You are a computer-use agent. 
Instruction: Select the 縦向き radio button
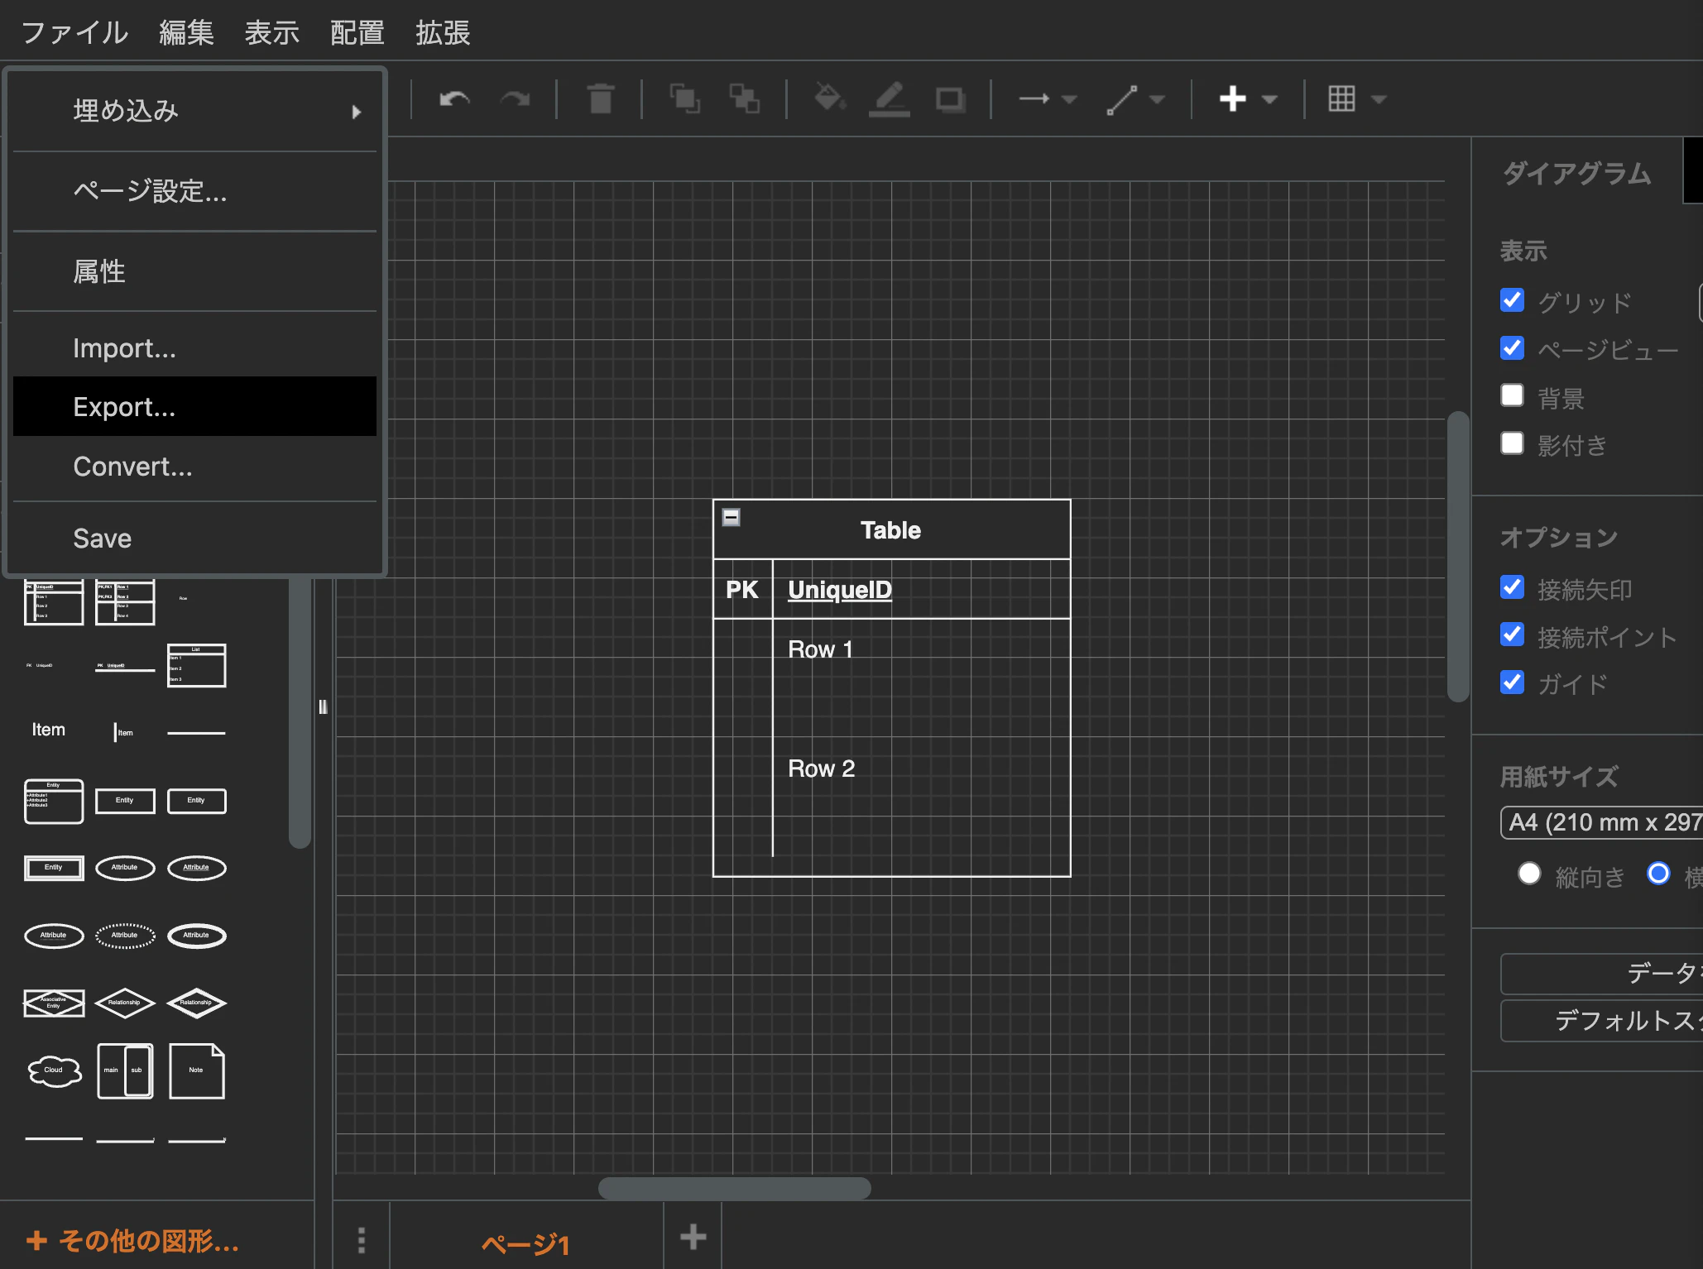tap(1528, 874)
